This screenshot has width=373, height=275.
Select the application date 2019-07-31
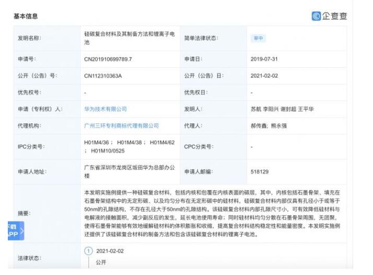(264, 59)
